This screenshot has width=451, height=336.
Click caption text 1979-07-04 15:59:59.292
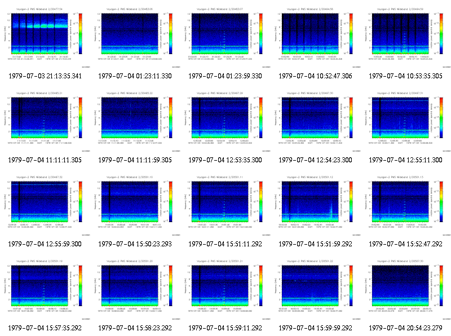coord(316,328)
